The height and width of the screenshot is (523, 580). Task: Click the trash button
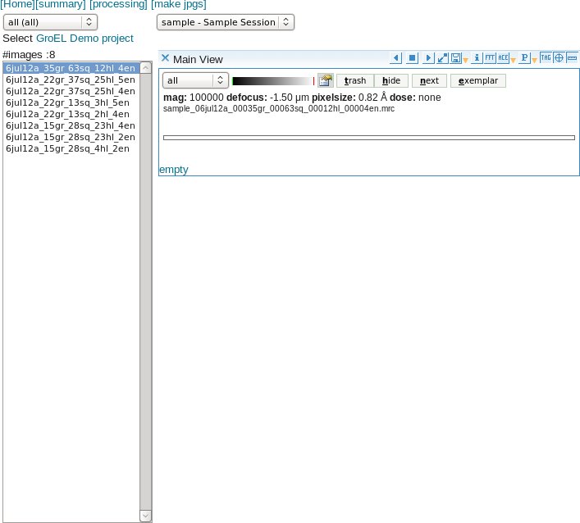point(355,80)
